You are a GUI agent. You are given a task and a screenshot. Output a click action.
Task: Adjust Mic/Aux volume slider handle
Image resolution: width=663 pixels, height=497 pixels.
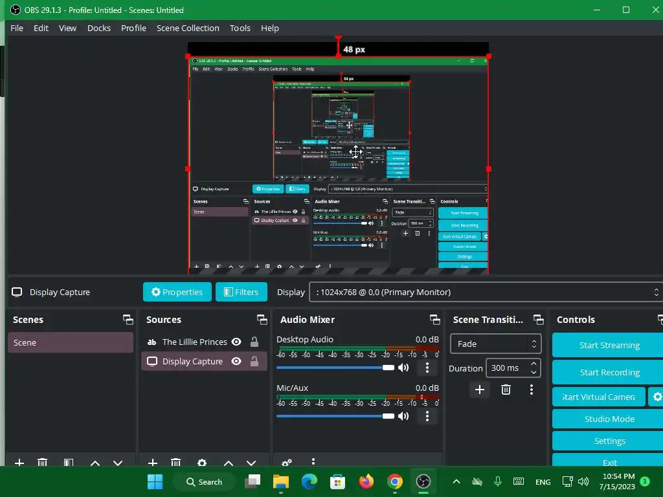pos(388,416)
